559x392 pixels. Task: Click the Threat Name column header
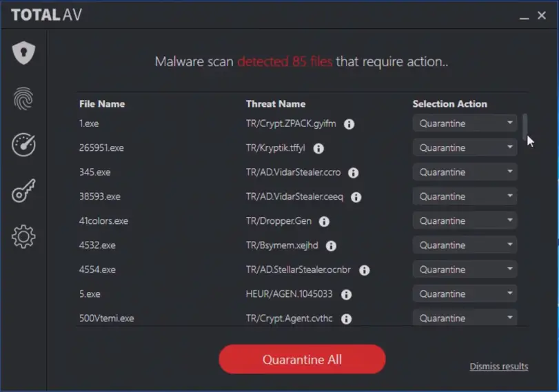pos(276,104)
